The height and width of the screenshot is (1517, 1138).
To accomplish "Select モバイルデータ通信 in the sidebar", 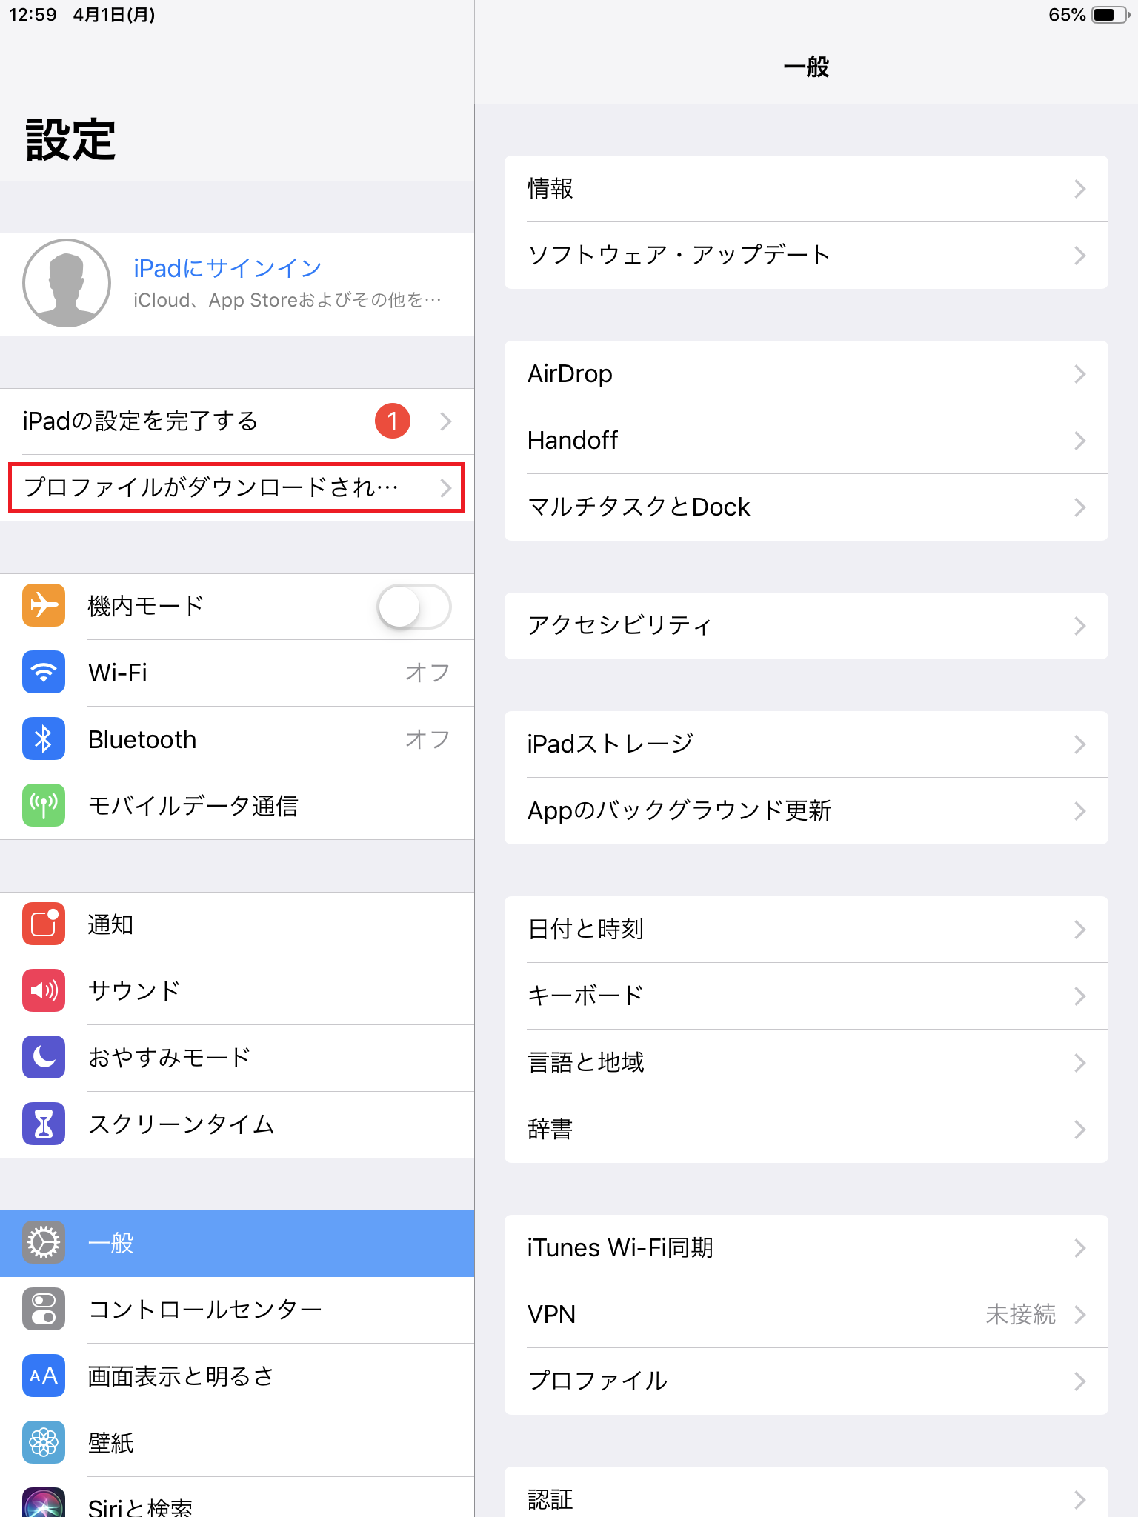I will 237,806.
